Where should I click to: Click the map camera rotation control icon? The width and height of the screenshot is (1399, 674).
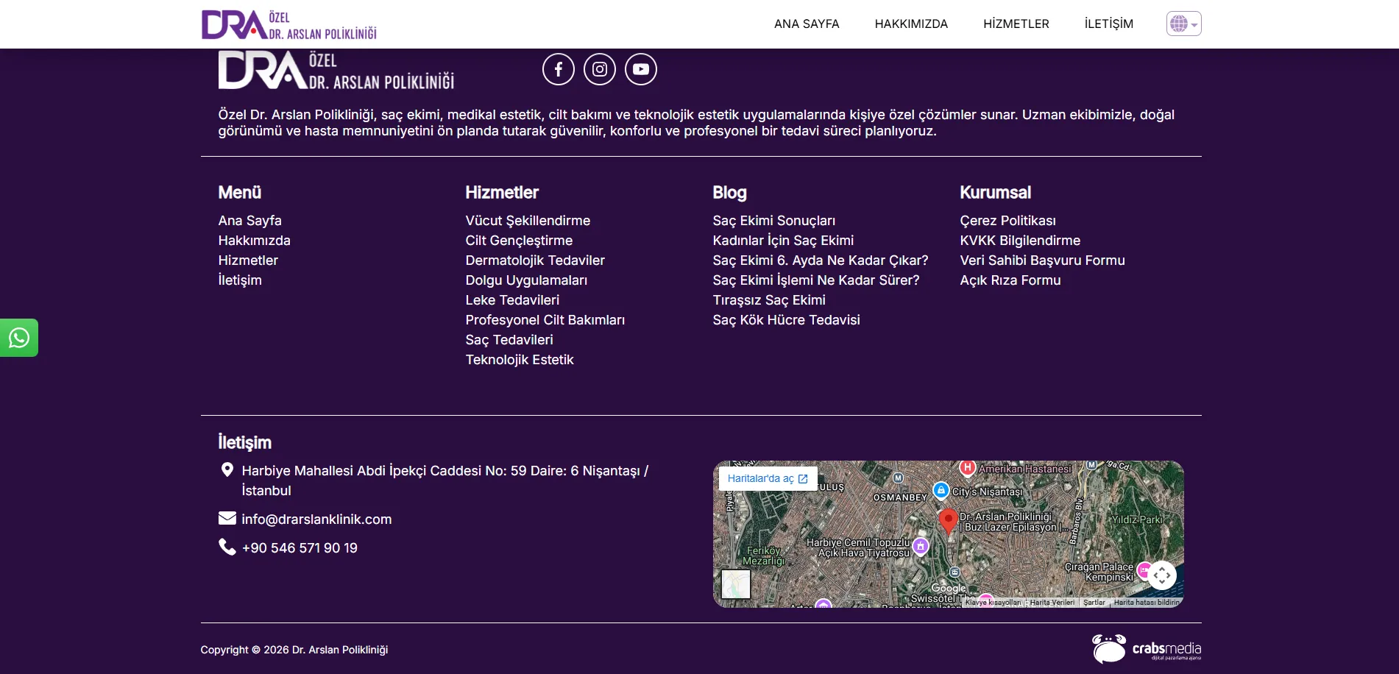pyautogui.click(x=1162, y=575)
